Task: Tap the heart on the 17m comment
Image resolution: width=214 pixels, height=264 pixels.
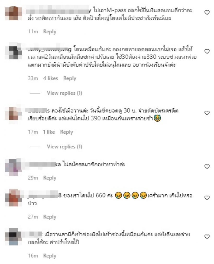Action: [x=207, y=113]
